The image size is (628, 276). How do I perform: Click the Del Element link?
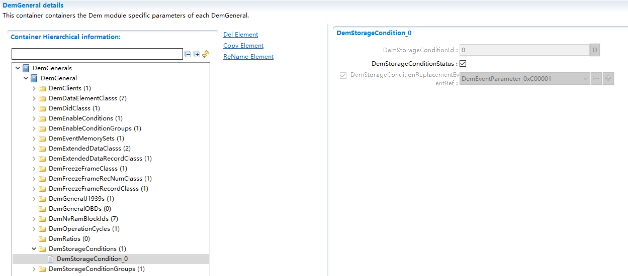click(240, 35)
